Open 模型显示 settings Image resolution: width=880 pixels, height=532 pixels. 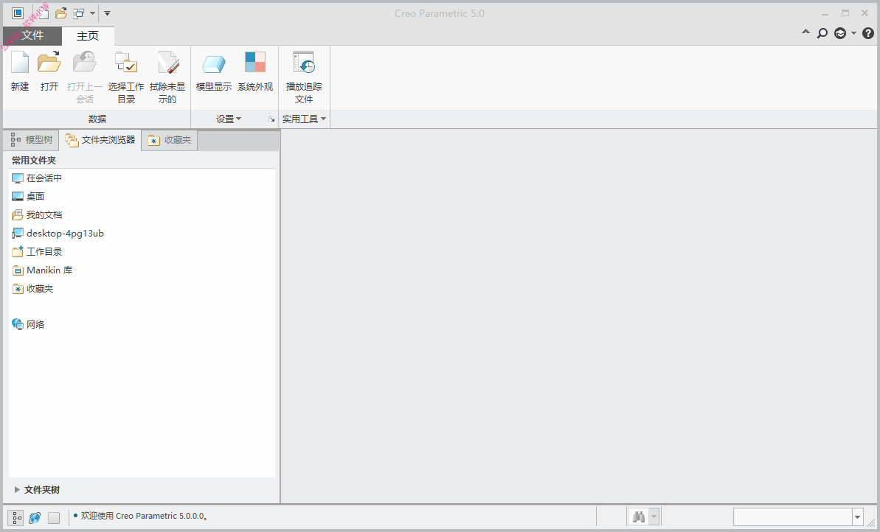(214, 71)
